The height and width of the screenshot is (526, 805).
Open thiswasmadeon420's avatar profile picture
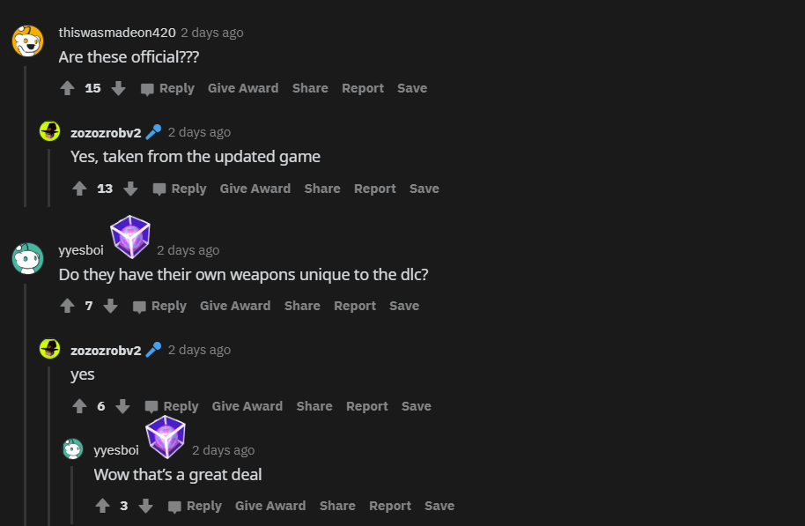(27, 41)
